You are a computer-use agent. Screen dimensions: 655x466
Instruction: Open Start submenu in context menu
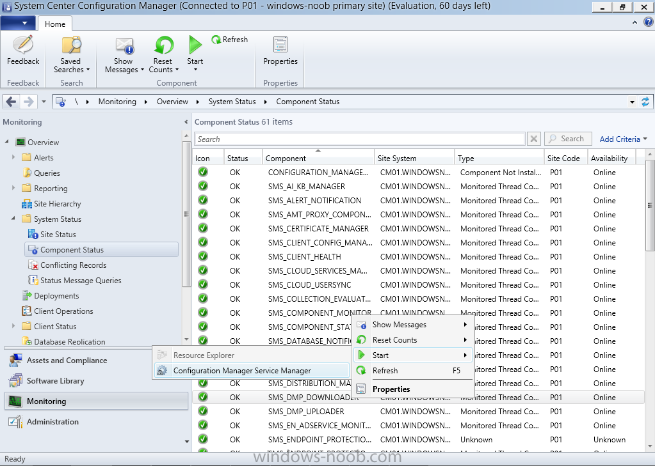(412, 355)
